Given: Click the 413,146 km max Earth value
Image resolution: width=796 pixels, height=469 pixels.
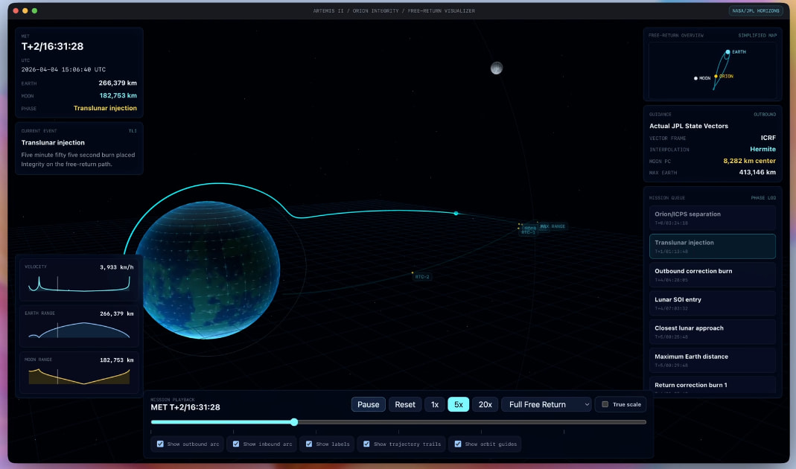Looking at the screenshot, I should 757,172.
